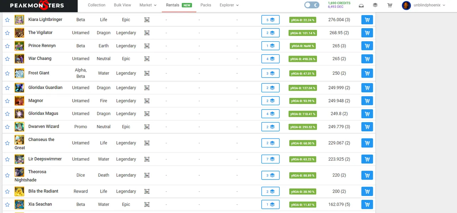Expand 7 listings for Lir Deepswimmer
This screenshot has height=213, width=457.
point(270,159)
